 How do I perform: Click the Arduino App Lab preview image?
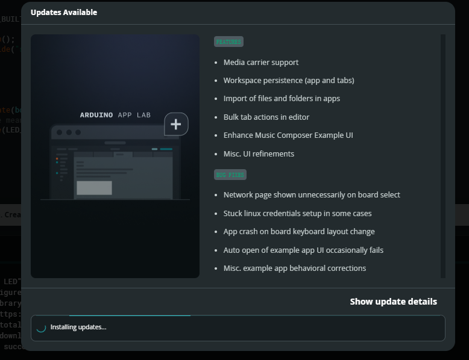[115, 156]
